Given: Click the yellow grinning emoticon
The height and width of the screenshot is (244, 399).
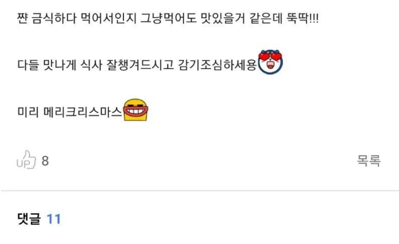Looking at the screenshot, I should (x=136, y=110).
